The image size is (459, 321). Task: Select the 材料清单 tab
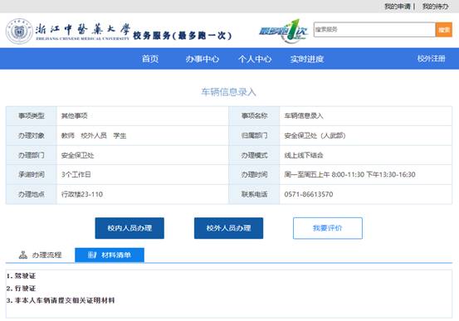coord(110,255)
